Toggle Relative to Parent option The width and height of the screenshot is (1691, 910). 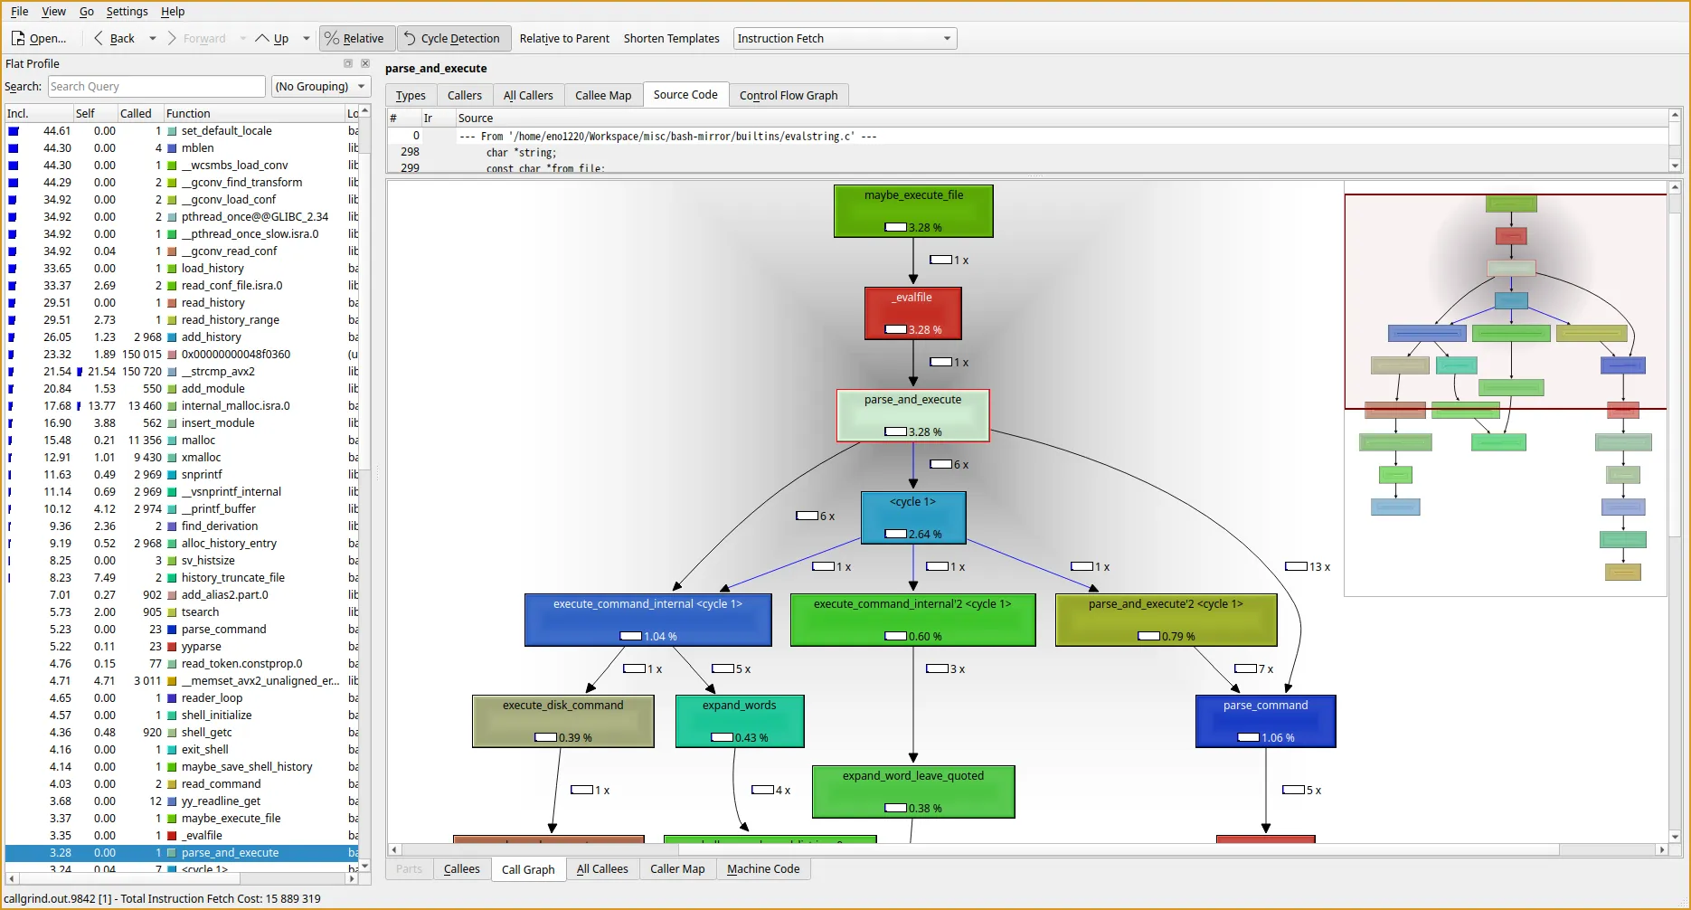(564, 39)
